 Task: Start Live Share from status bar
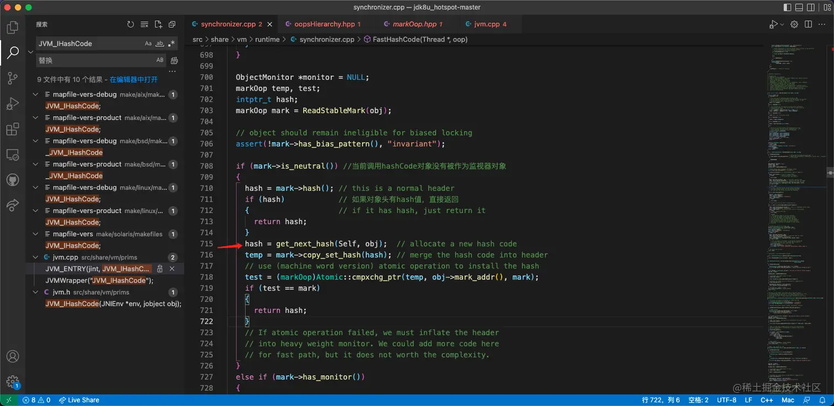click(x=79, y=400)
